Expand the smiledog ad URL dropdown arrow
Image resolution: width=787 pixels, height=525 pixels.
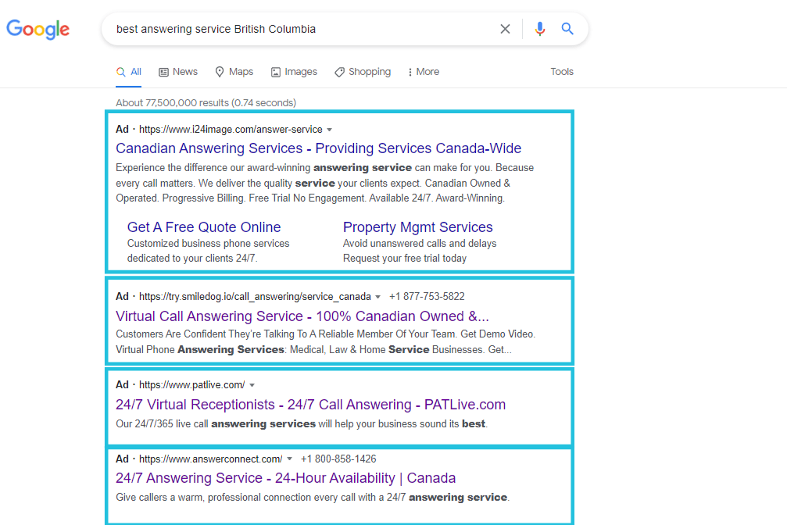(377, 297)
